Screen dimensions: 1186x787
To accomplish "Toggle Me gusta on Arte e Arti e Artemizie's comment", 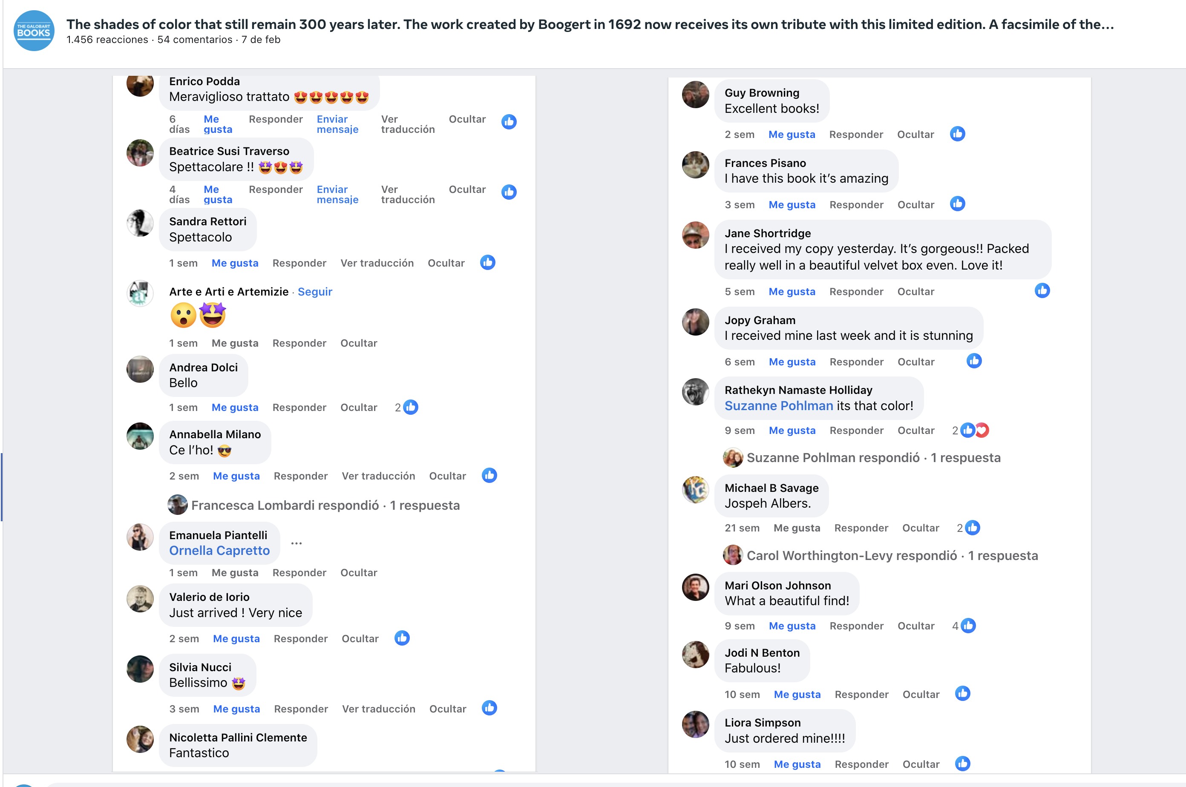I will click(234, 343).
